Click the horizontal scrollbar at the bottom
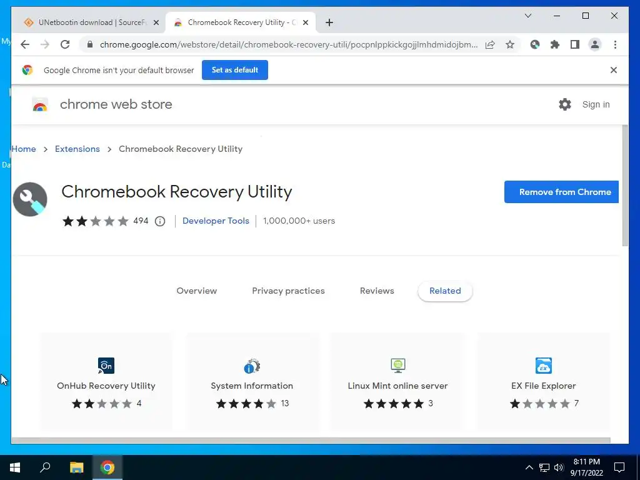The width and height of the screenshot is (640, 480). tap(311, 441)
